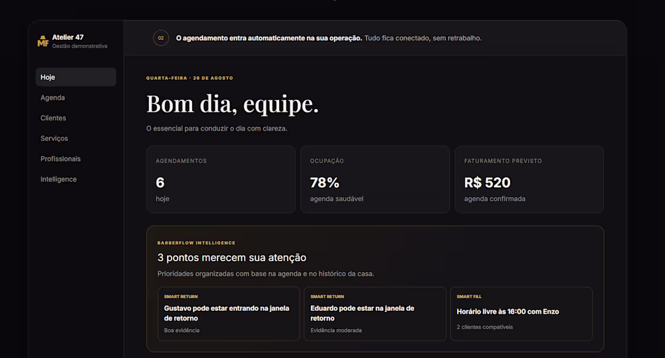Open the Hoje sidebar section

(x=76, y=77)
